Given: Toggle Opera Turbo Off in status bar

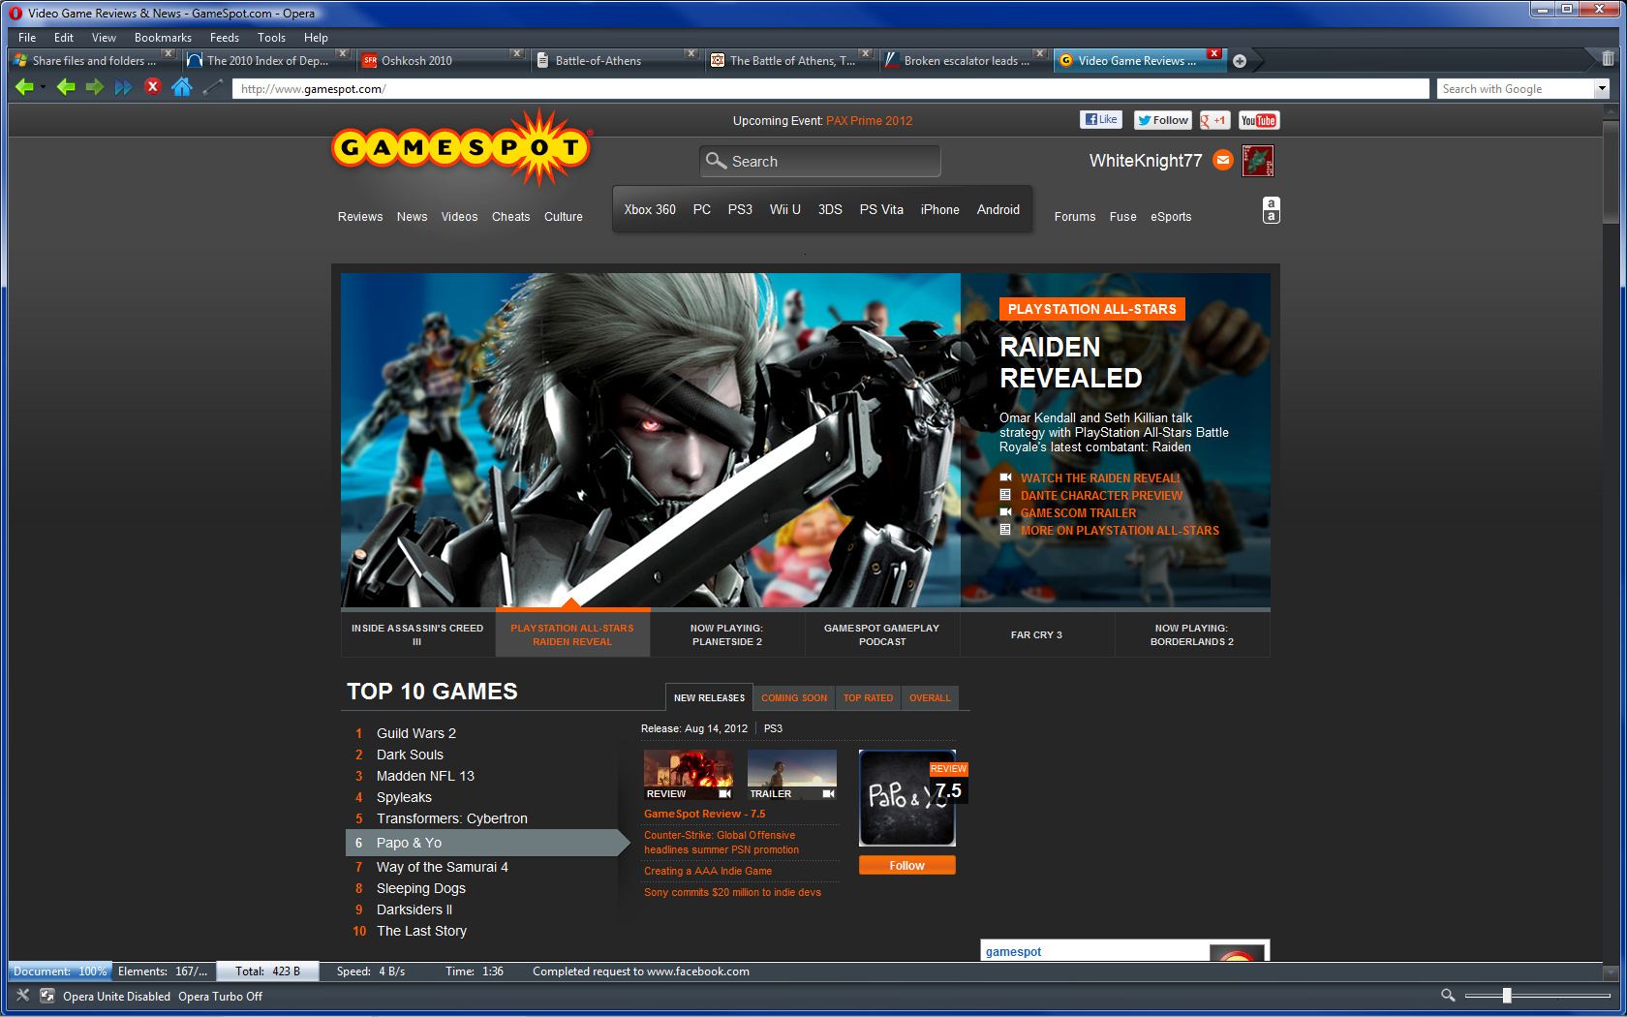Looking at the screenshot, I should pyautogui.click(x=220, y=996).
